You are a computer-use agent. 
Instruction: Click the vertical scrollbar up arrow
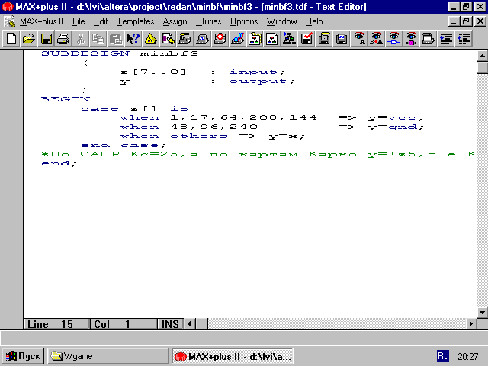point(482,56)
